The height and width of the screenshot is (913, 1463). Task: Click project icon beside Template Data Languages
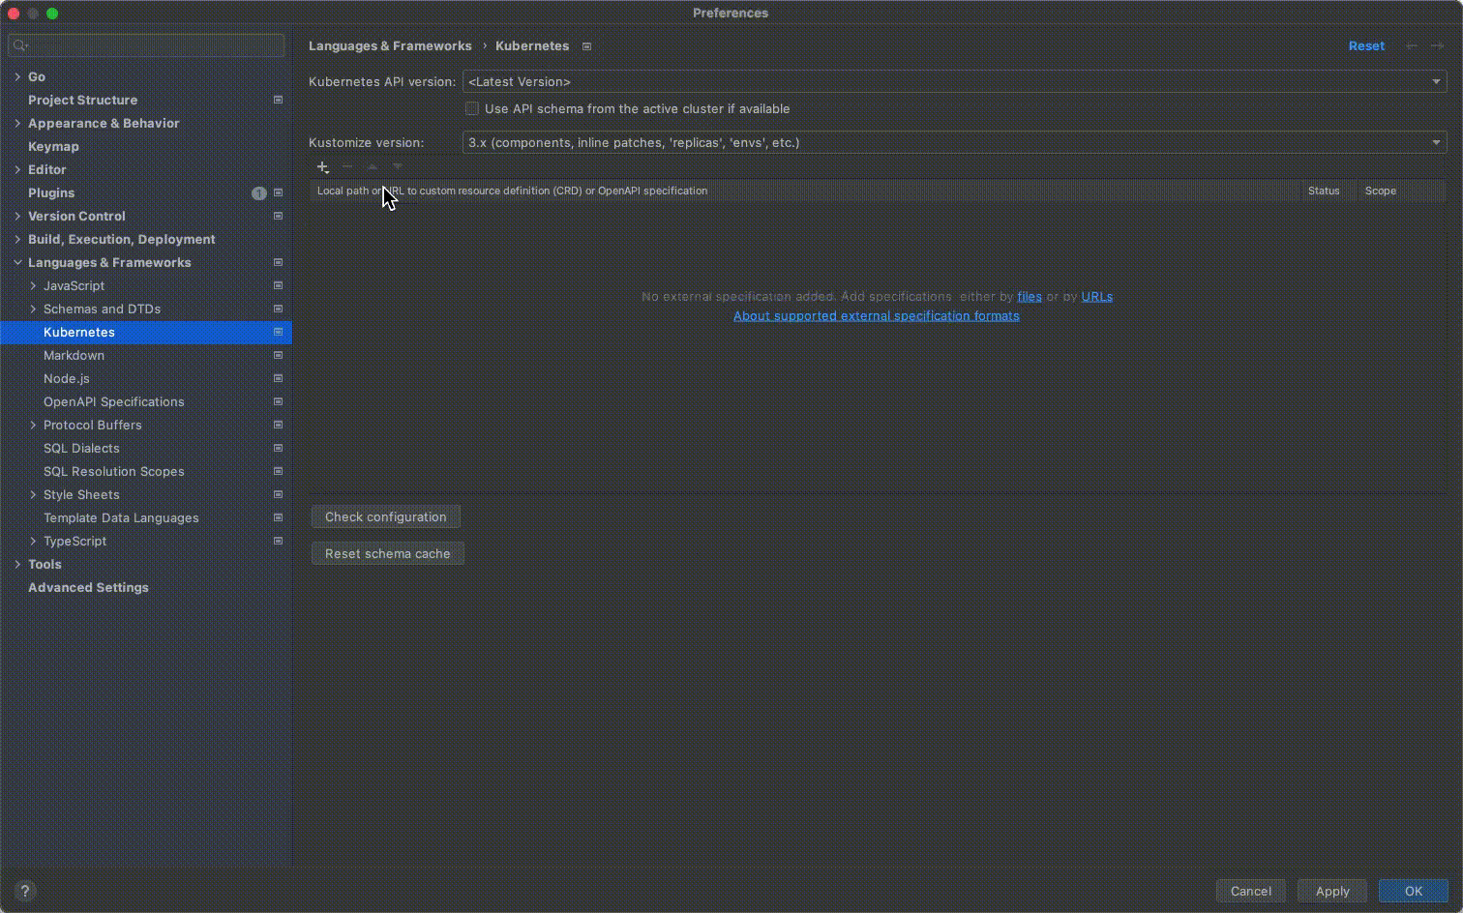[x=278, y=517]
